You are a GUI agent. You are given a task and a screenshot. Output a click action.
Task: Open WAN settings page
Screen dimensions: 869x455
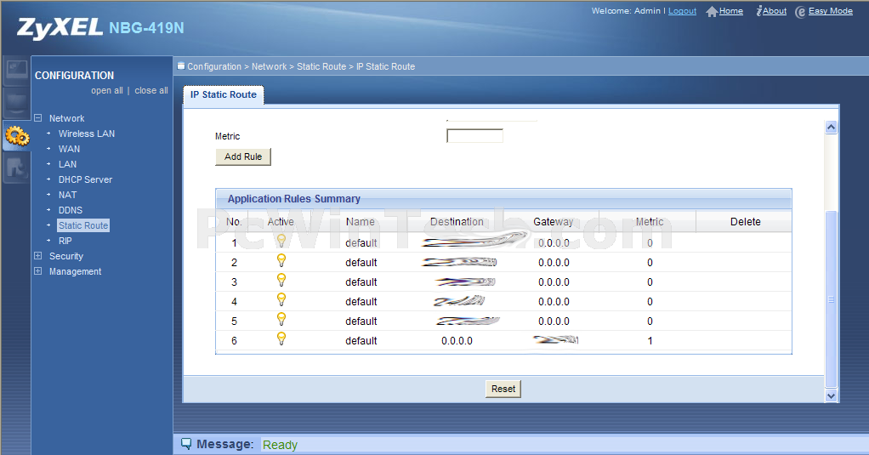(x=69, y=149)
